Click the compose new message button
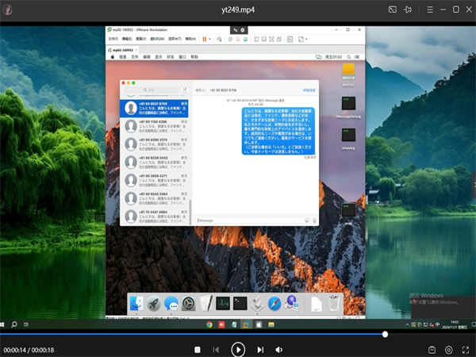This screenshot has height=357, width=476. 185,90
